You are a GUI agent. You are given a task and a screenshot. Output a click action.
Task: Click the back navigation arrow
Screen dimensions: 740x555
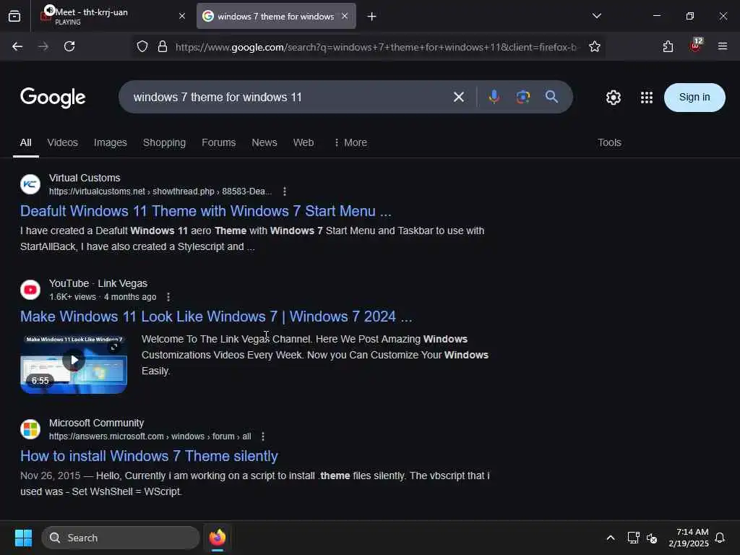17,46
